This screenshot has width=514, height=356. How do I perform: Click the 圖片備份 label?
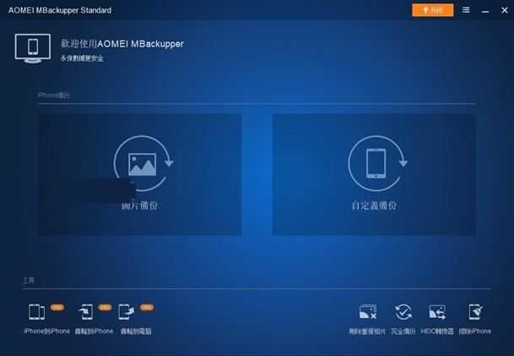pyautogui.click(x=139, y=206)
